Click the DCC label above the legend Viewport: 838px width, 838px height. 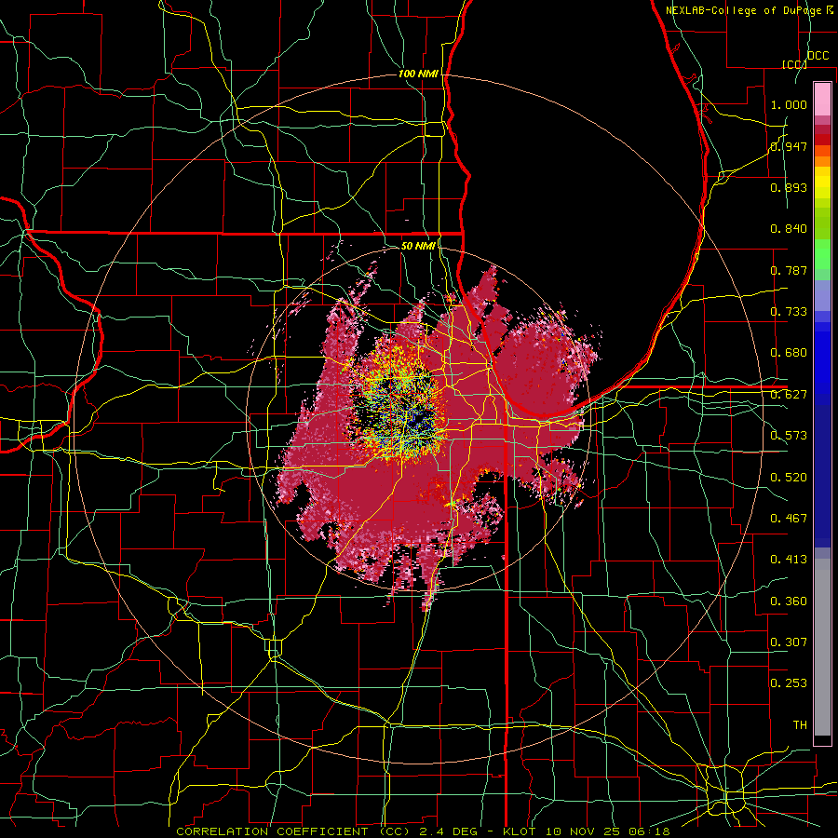(818, 56)
